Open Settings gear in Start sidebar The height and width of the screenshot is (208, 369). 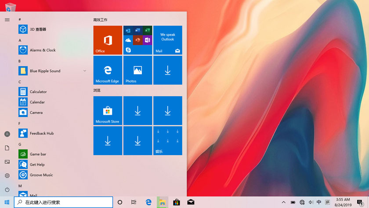tap(7, 176)
